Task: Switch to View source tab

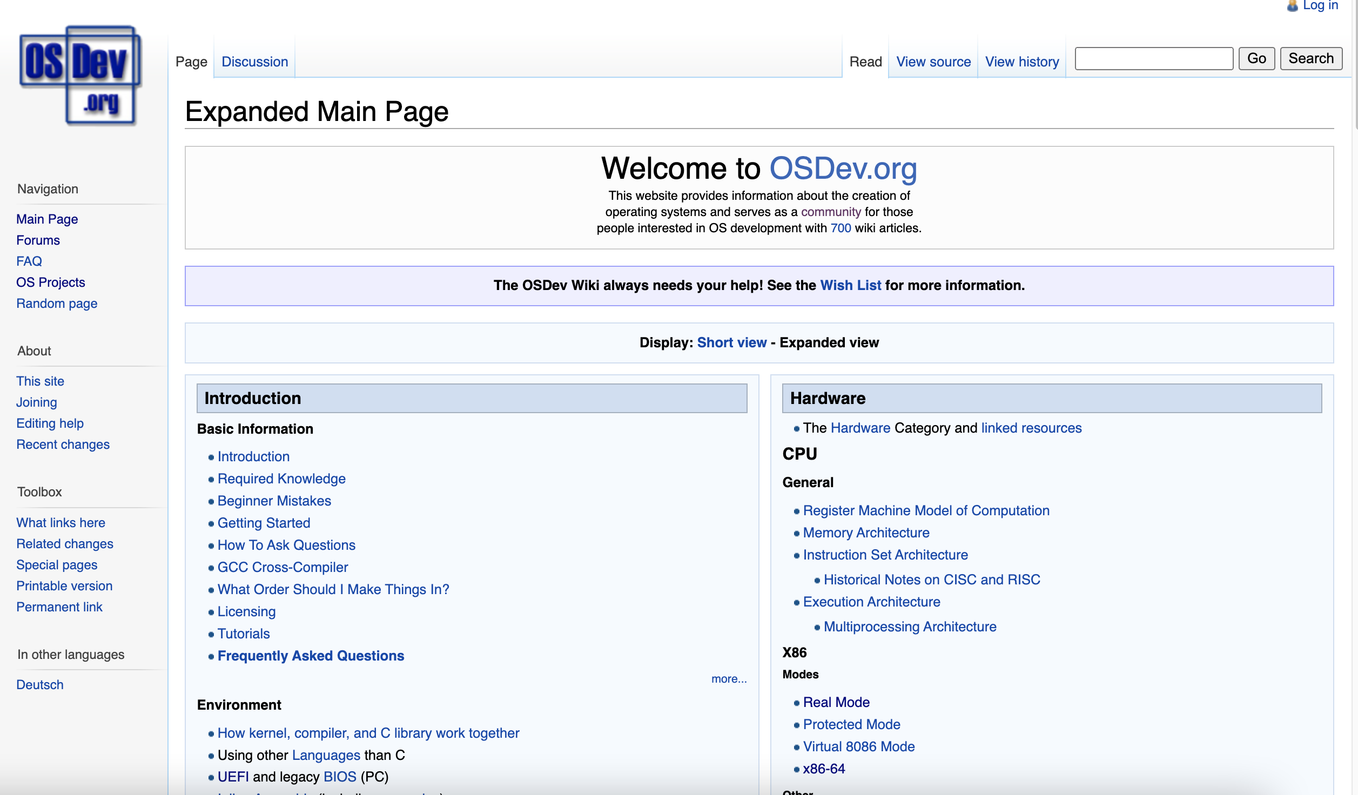Action: pos(933,62)
